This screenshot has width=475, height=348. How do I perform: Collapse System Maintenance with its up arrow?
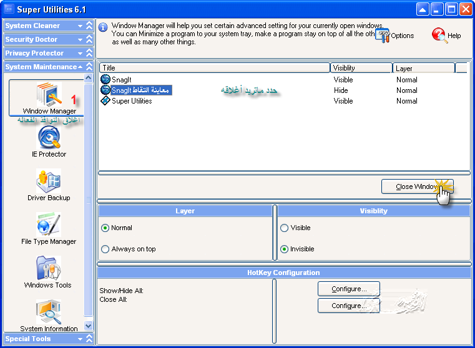pos(80,67)
